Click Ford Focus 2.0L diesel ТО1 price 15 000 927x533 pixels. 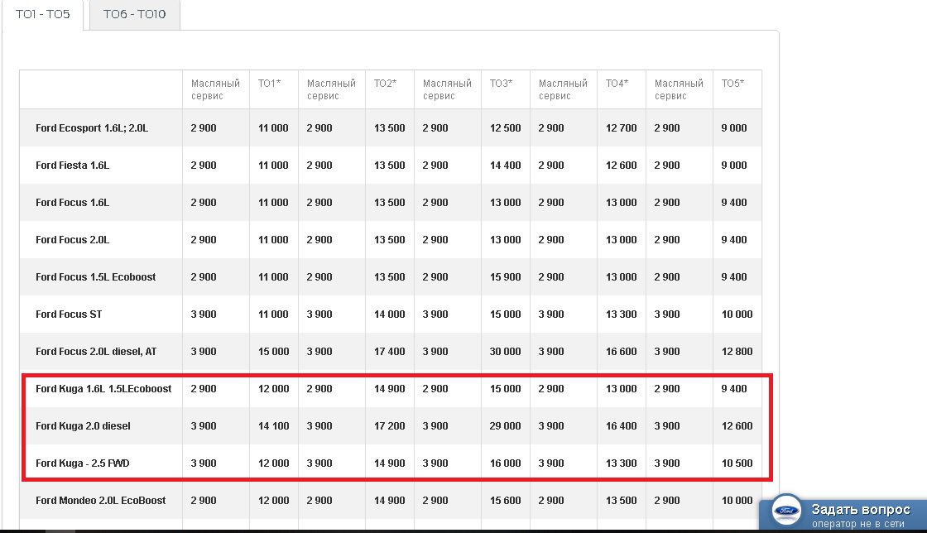coord(273,351)
